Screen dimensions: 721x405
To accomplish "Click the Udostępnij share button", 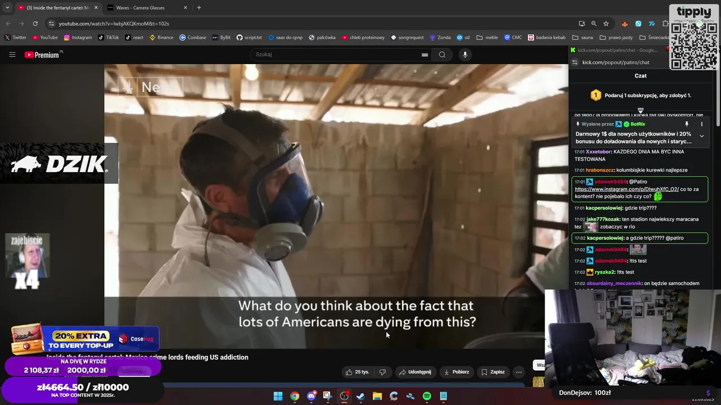I will tap(415, 372).
